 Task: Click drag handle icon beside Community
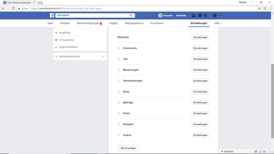pos(119,48)
